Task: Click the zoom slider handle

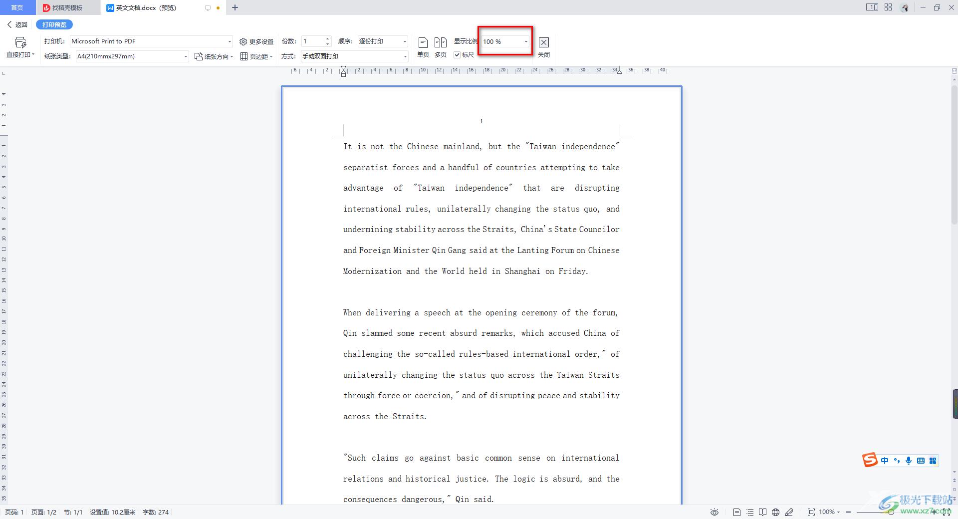Action: [891, 512]
